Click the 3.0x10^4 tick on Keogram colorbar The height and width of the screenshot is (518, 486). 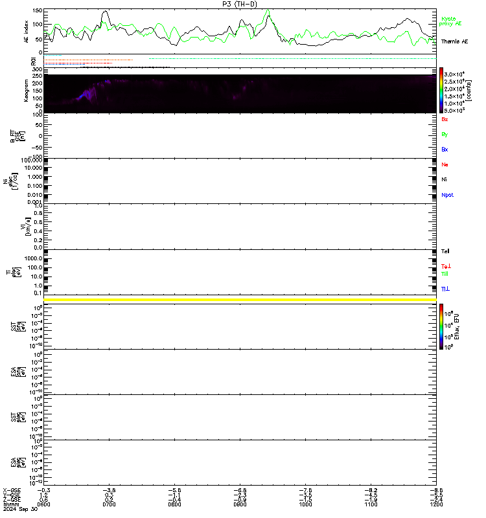(x=454, y=74)
